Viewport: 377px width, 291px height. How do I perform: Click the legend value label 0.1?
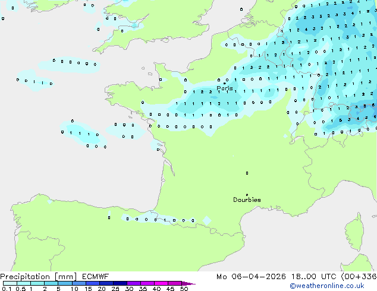7,289
